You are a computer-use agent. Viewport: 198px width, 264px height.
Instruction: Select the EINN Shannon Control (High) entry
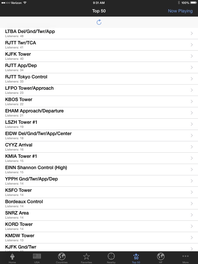point(99,170)
